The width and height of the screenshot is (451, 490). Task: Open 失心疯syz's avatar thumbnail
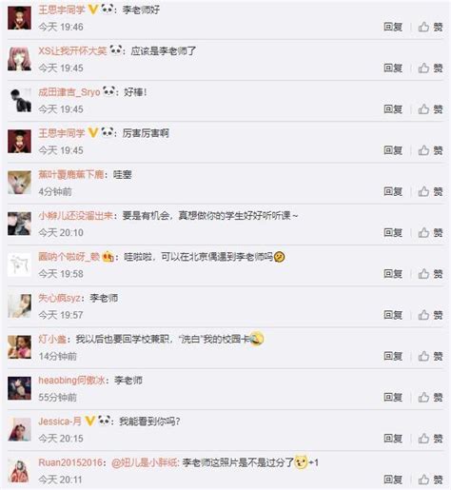(x=19, y=306)
